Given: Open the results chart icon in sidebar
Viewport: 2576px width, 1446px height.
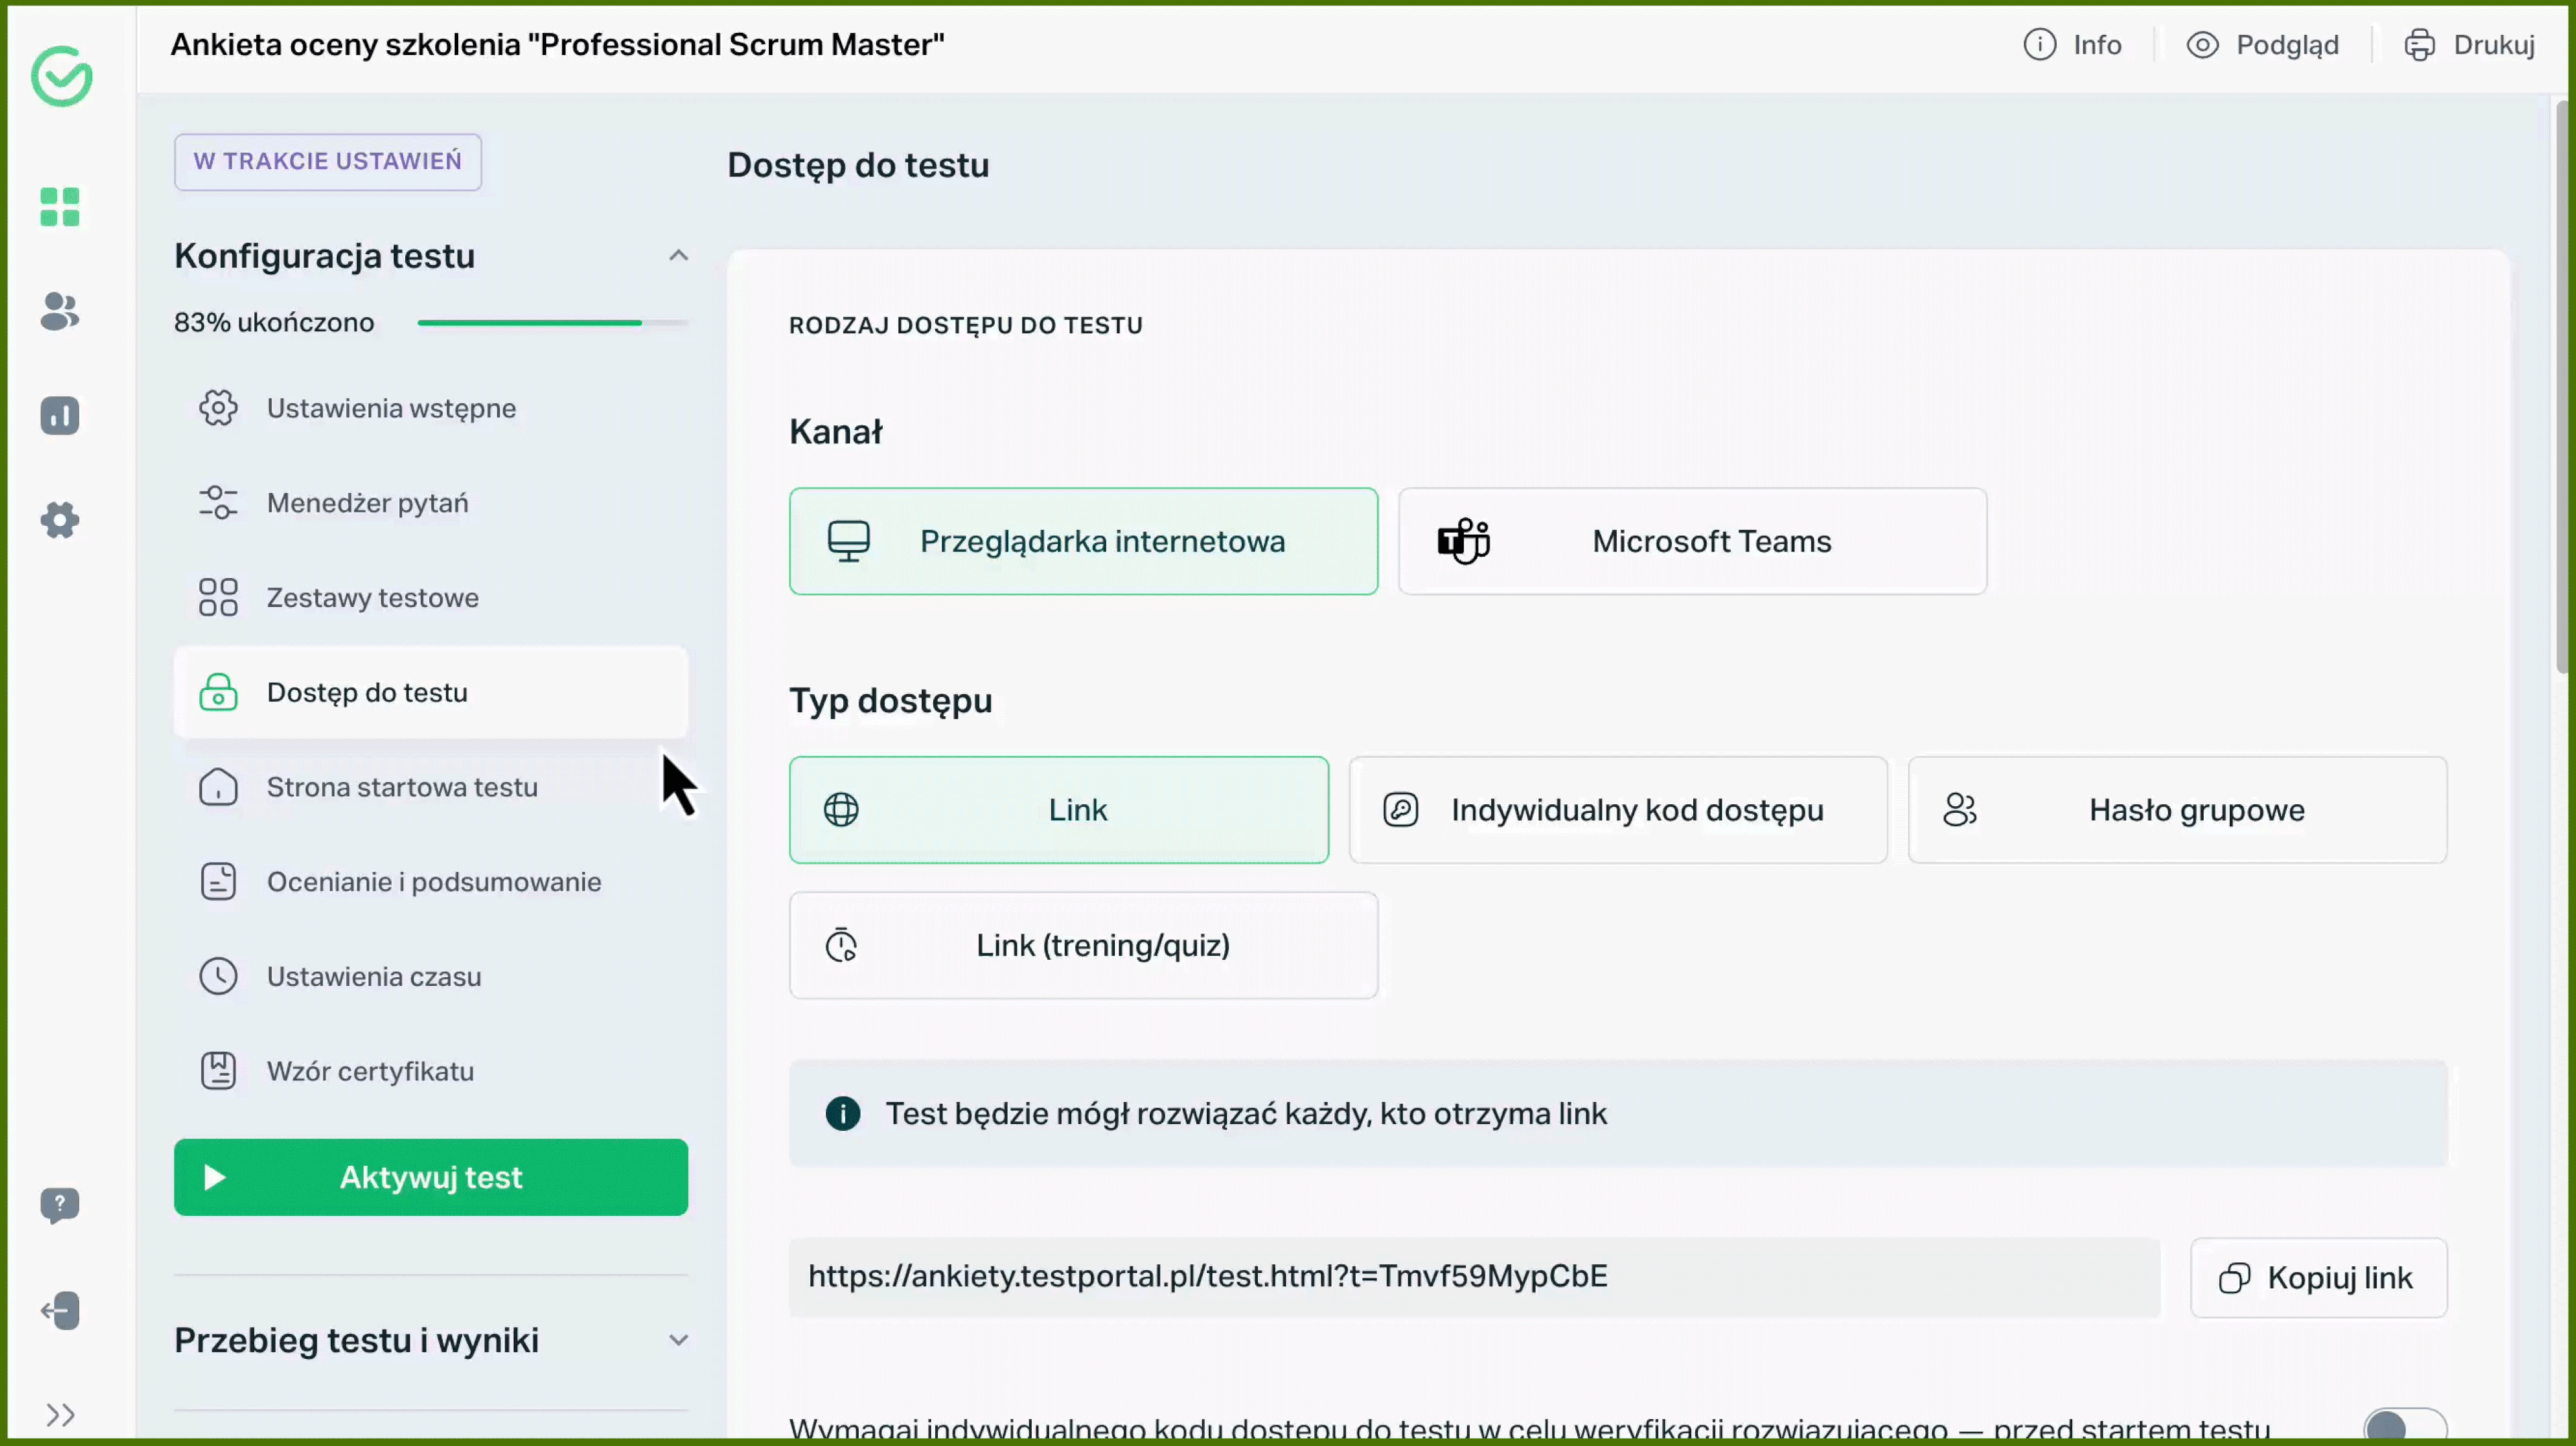Looking at the screenshot, I should coord(60,415).
